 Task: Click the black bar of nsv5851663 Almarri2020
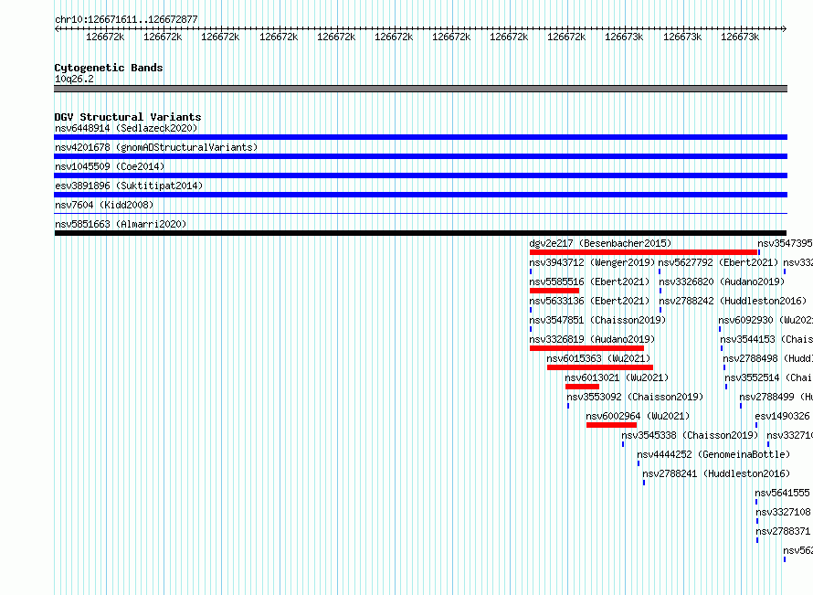(420, 233)
